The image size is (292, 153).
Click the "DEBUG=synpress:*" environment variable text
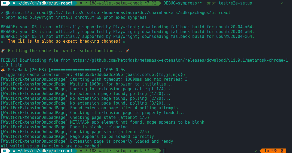[183, 3]
